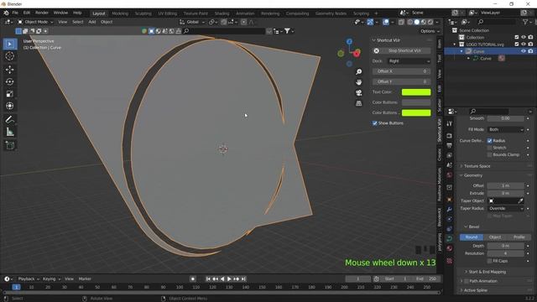The width and height of the screenshot is (537, 302).
Task: Select the Move tool
Action: pos(9,70)
